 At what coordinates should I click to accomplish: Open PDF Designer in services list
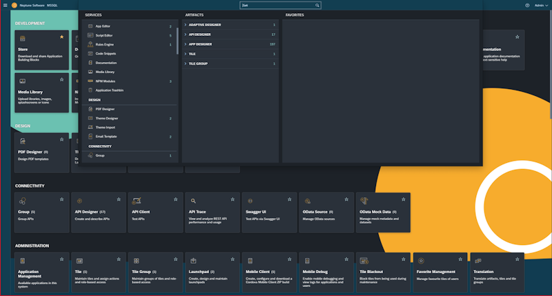(130, 109)
